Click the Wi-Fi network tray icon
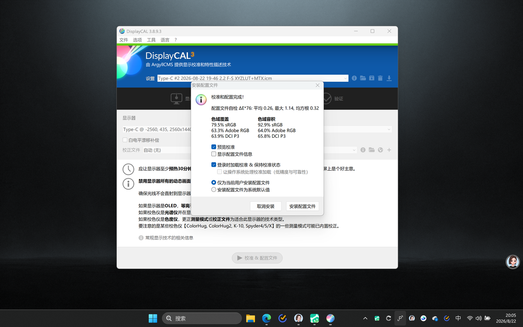The height and width of the screenshot is (327, 523). 470,318
